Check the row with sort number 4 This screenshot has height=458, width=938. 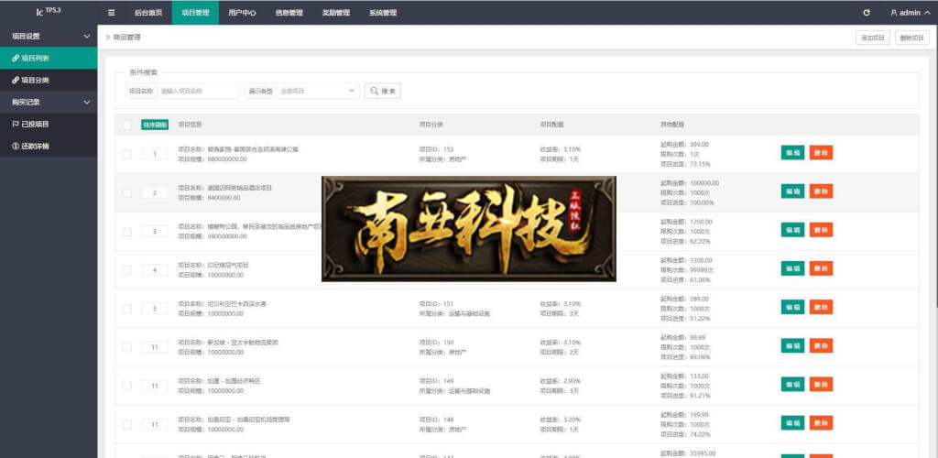pyautogui.click(x=126, y=270)
